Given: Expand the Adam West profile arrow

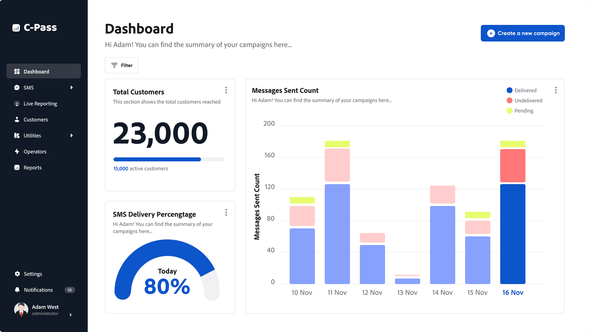Looking at the screenshot, I should [71, 315].
